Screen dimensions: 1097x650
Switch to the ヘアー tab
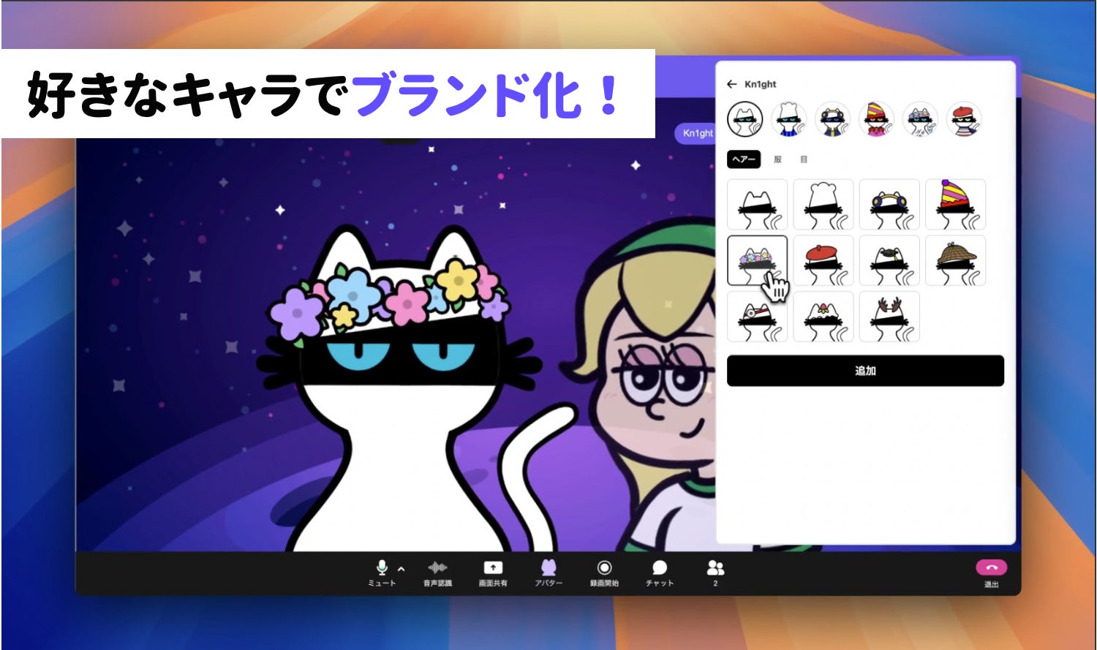coord(744,159)
